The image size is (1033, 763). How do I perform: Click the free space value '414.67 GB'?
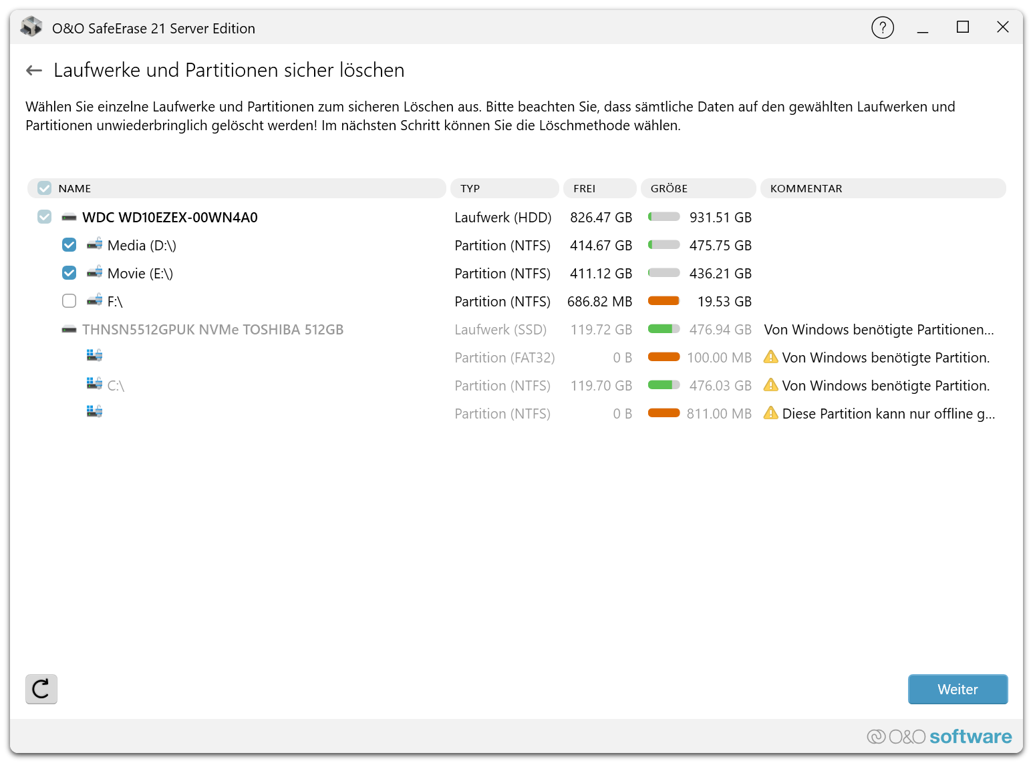pyautogui.click(x=601, y=246)
